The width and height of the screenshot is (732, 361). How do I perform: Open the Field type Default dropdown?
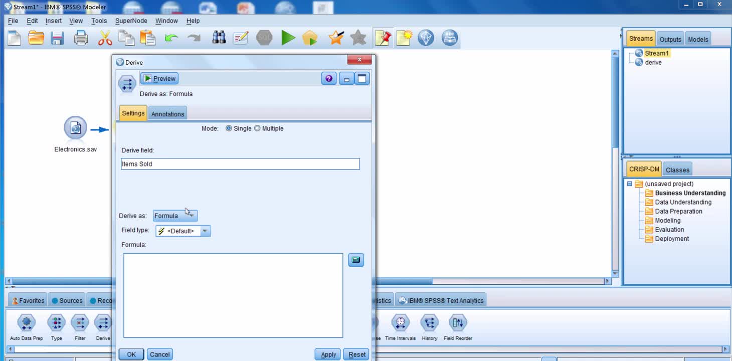tap(183, 231)
